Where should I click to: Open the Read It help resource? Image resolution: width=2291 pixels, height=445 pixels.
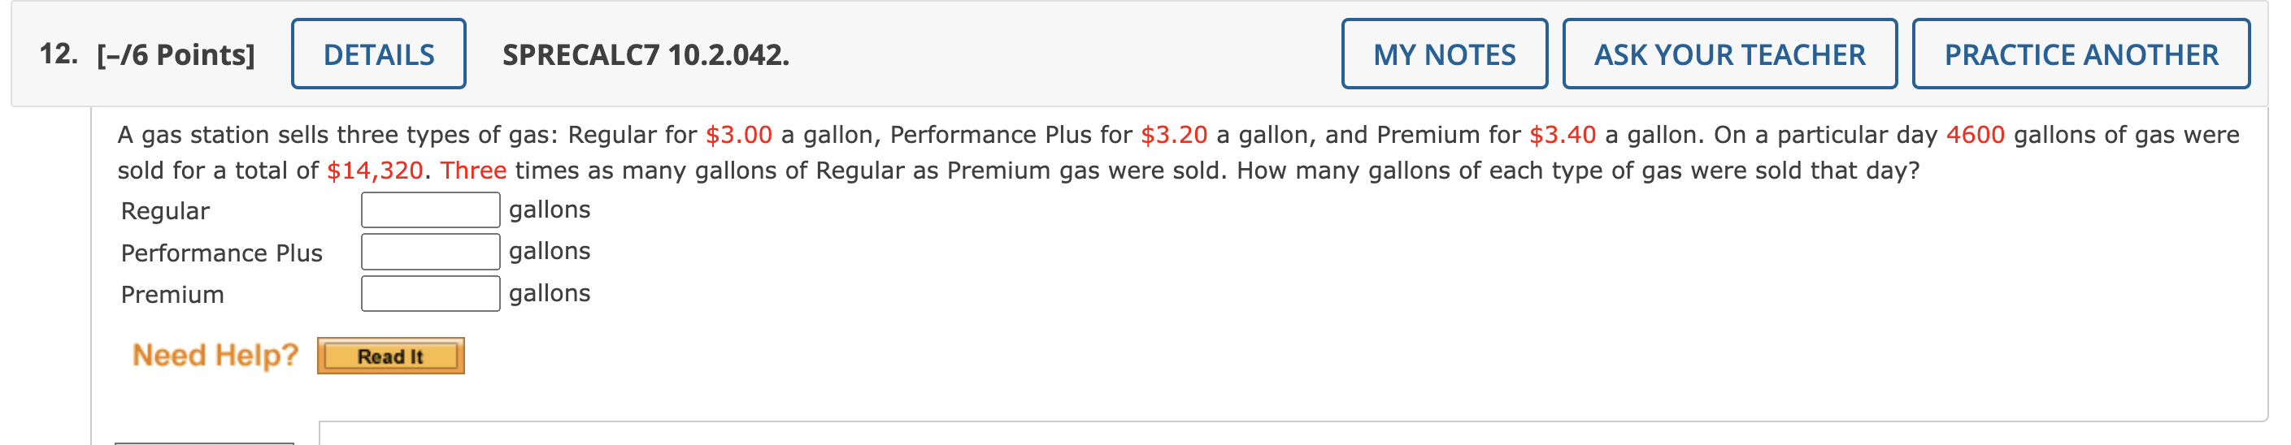[x=390, y=356]
